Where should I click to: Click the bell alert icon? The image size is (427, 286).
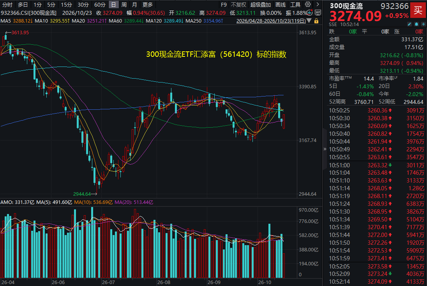pyautogui.click(x=416, y=24)
